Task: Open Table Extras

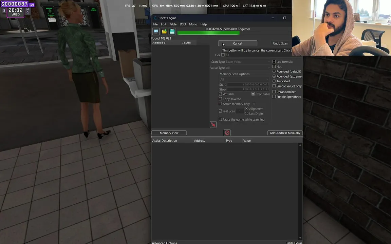Action: tap(294, 243)
